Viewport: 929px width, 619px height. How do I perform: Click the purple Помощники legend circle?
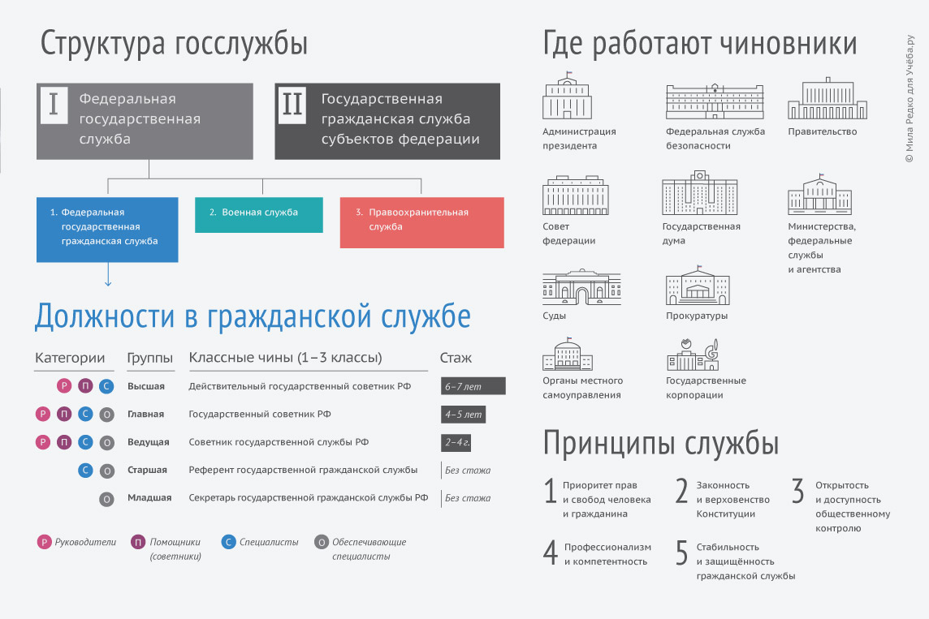138,543
